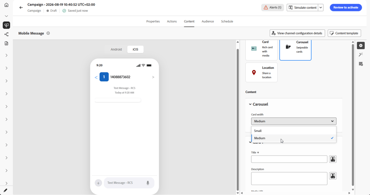Open the Content tab
The width and height of the screenshot is (370, 195).
[x=189, y=22]
